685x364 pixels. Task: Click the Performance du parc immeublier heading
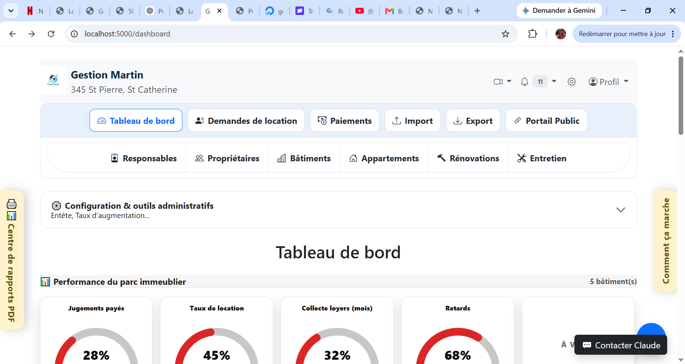[120, 282]
